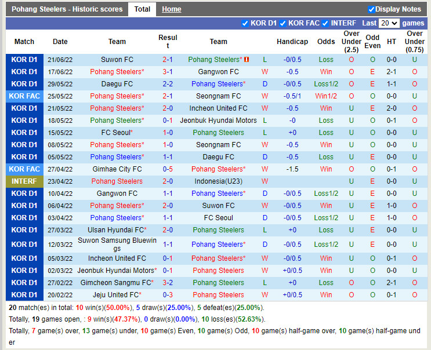This screenshot has width=431, height=350.
Task: Click the Win1/2 odds result
Action: point(326,96)
